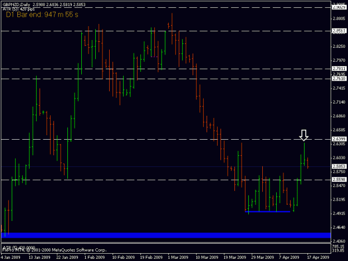The width and height of the screenshot is (348, 261).
Task: Click the 2.7970 price scale value
Action: click(x=339, y=60)
